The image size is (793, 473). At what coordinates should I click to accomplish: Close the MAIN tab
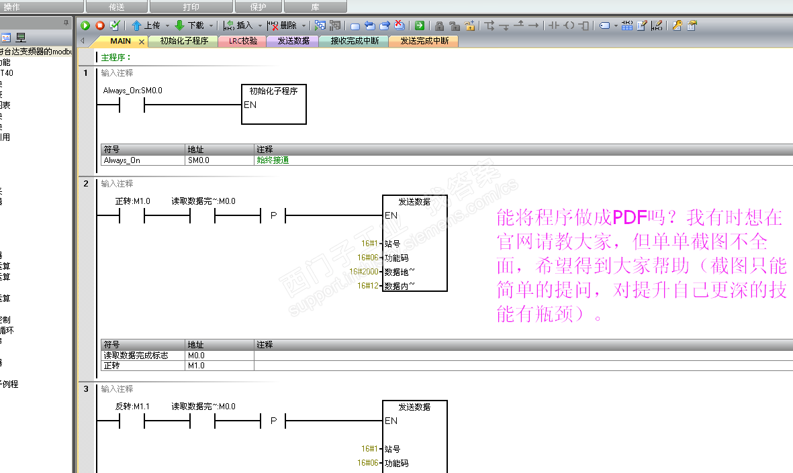(x=142, y=42)
